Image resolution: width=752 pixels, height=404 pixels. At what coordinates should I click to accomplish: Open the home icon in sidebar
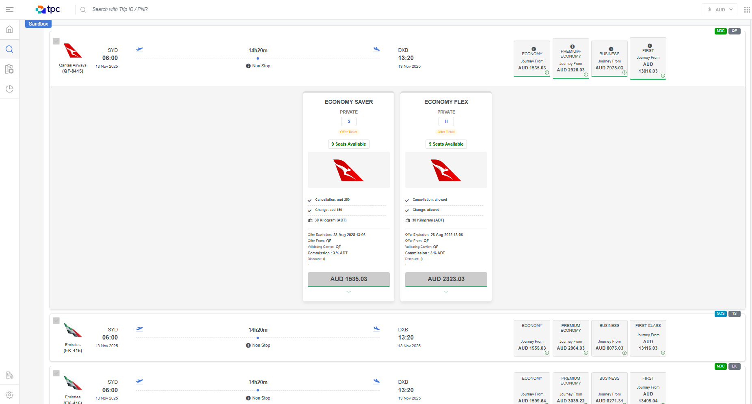9,30
